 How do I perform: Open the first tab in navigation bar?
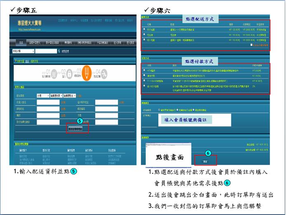click(21, 42)
